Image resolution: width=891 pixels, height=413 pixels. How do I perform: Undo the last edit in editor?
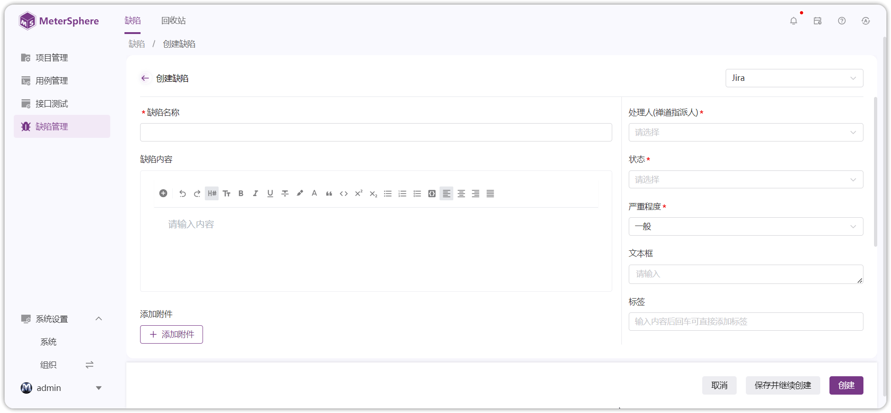(182, 193)
